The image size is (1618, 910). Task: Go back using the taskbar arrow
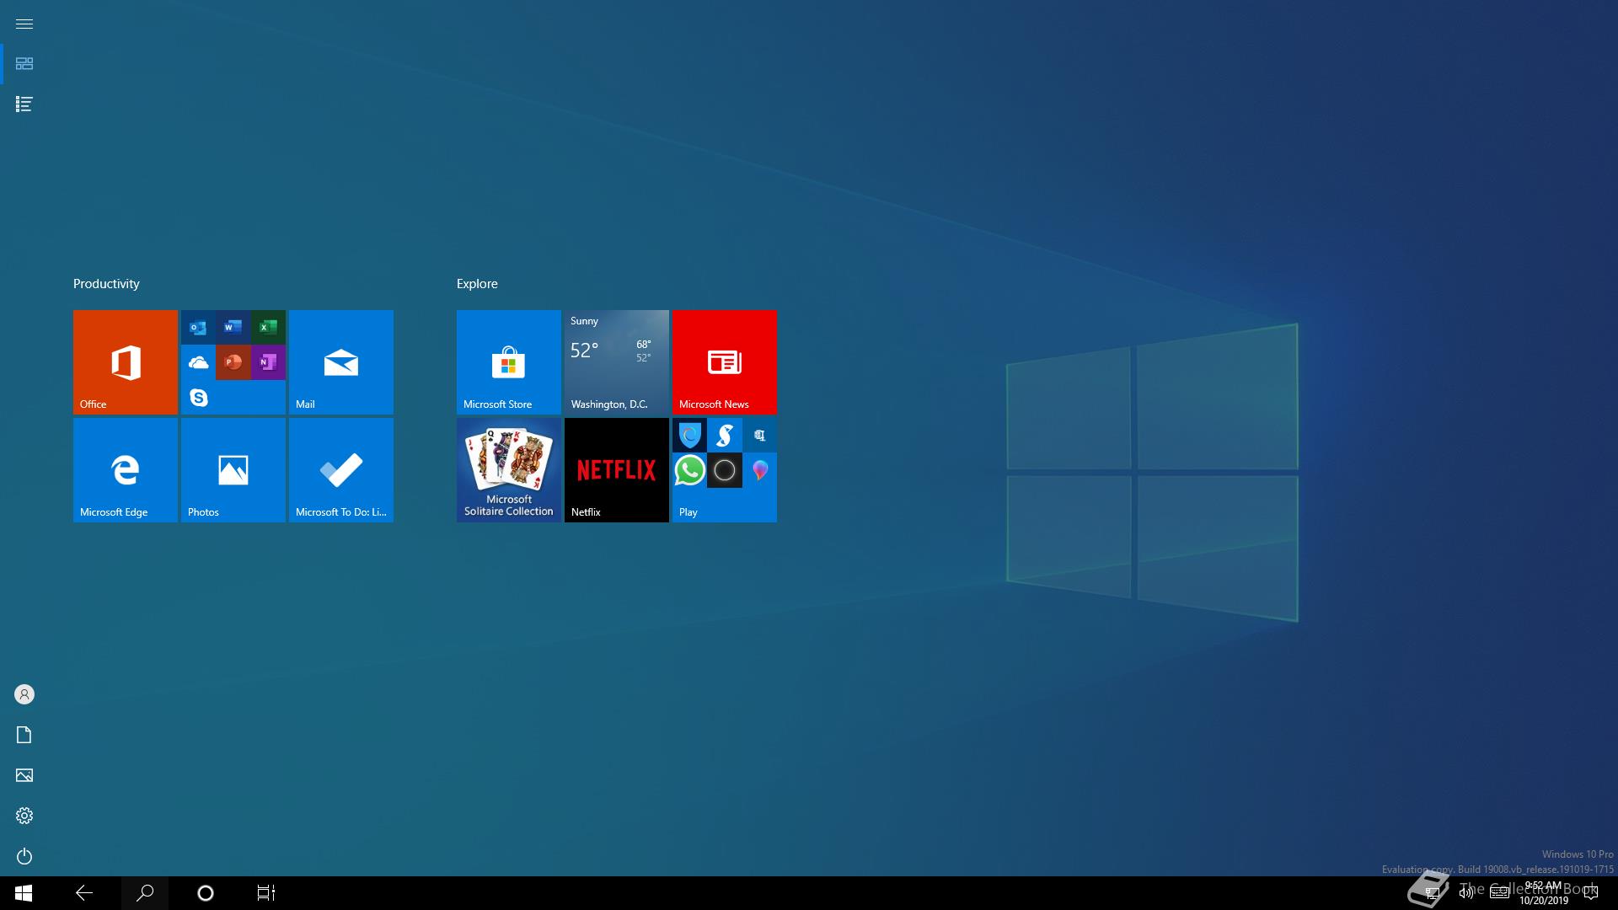click(84, 893)
